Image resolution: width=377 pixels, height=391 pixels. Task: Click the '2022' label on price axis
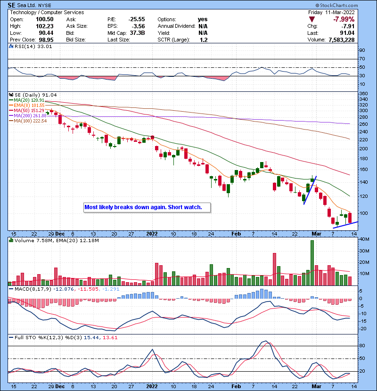152,234
